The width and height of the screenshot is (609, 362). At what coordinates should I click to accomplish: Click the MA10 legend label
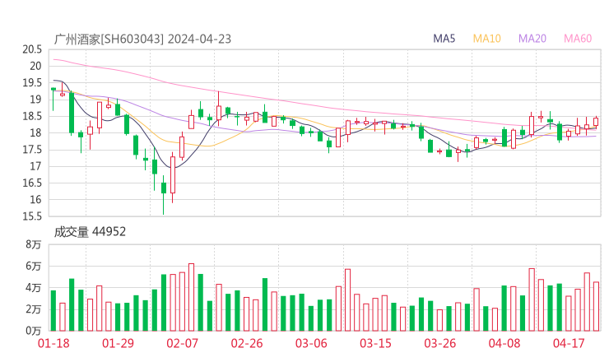486,39
